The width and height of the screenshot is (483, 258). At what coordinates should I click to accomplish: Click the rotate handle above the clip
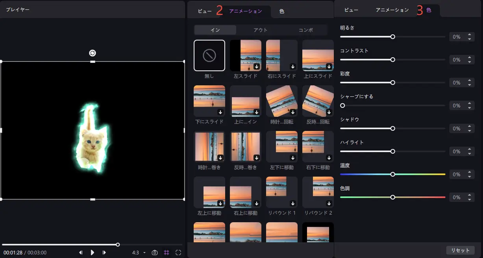pyautogui.click(x=93, y=53)
